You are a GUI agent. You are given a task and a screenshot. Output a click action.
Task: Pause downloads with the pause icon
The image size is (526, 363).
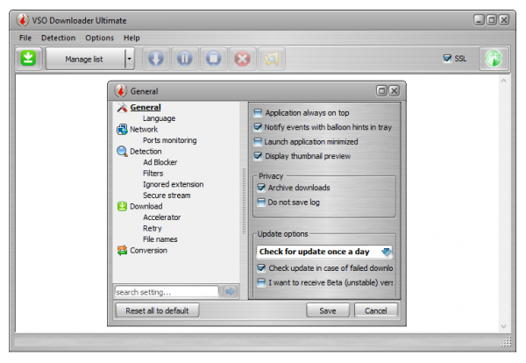point(185,59)
